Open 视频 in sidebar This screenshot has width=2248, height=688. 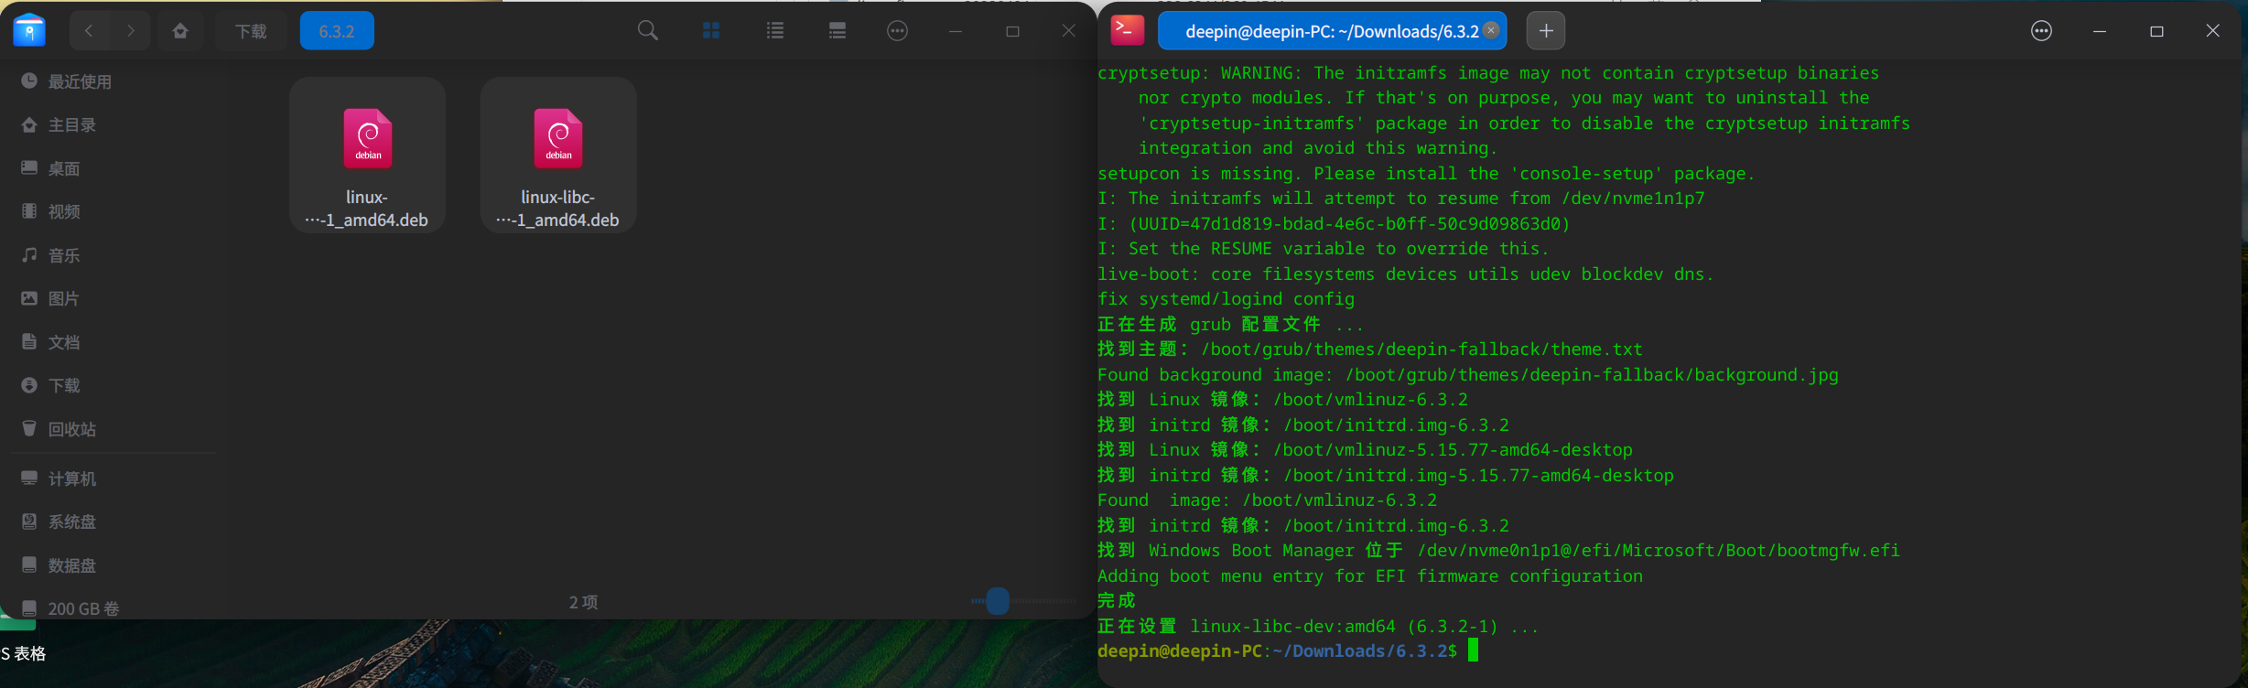[x=113, y=211]
